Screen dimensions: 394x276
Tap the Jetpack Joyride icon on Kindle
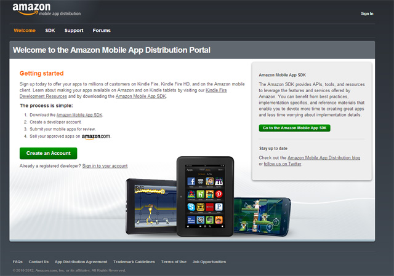(209, 181)
